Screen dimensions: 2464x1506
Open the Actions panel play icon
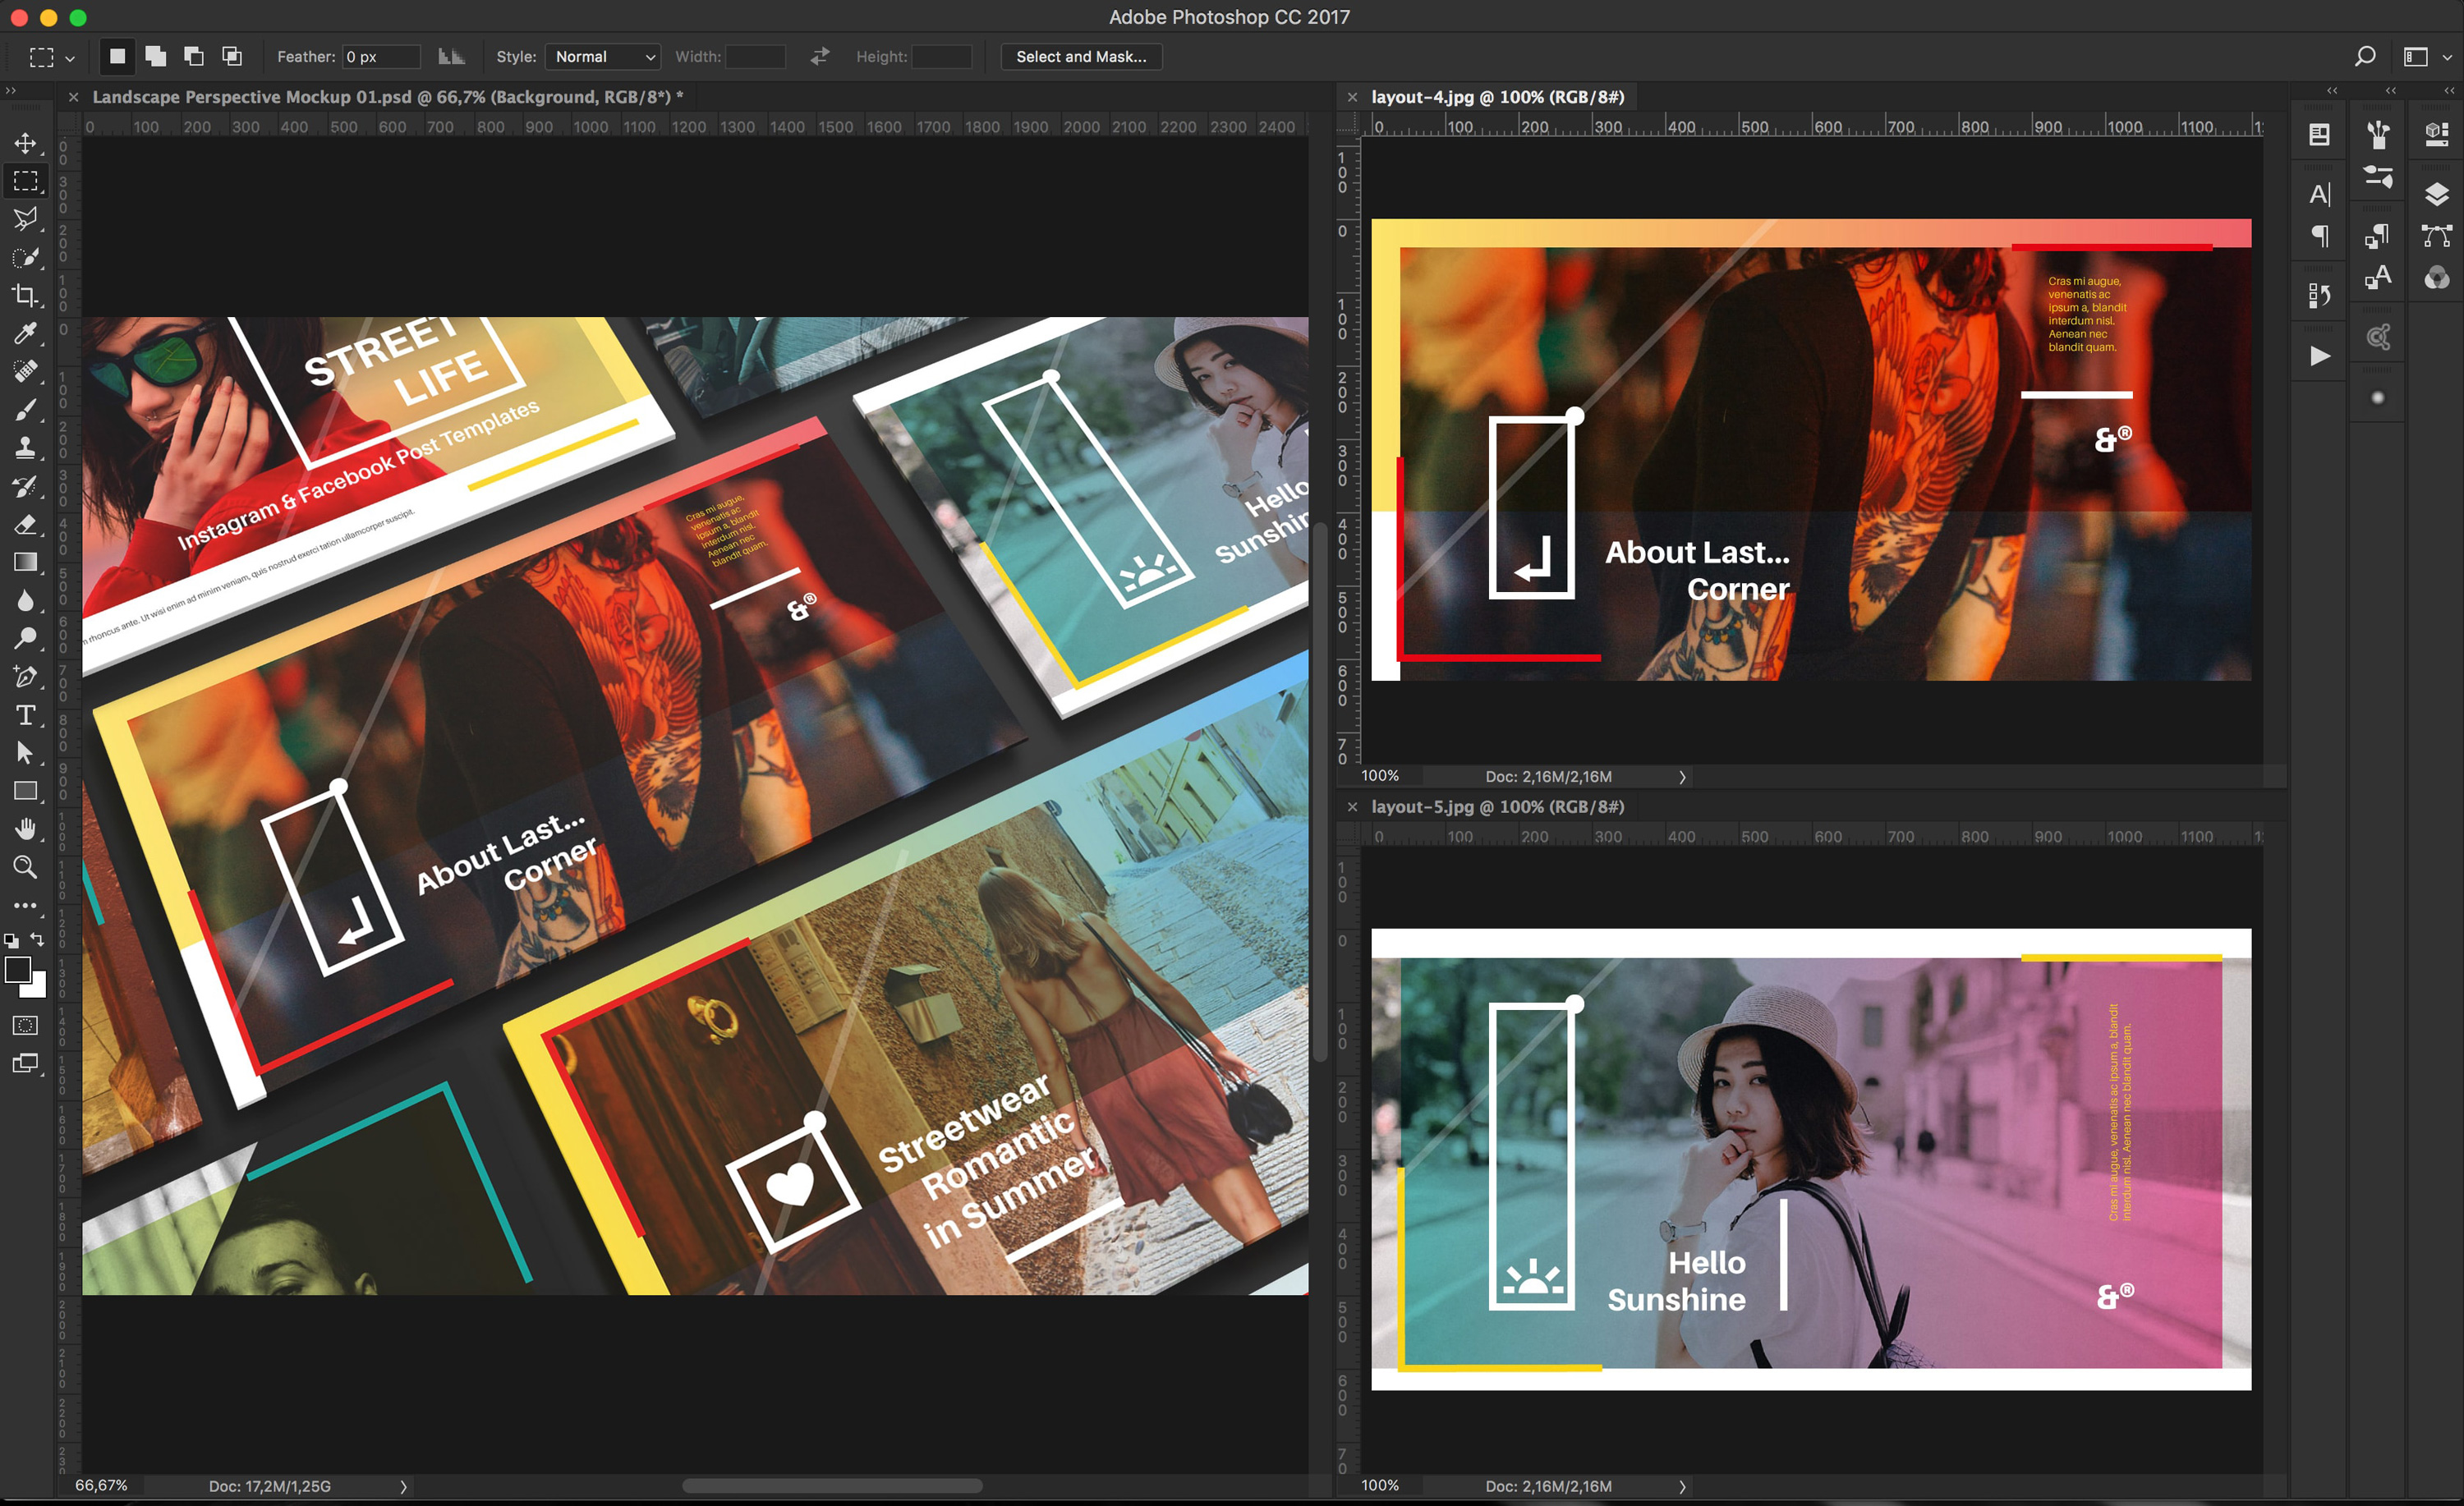2319,356
